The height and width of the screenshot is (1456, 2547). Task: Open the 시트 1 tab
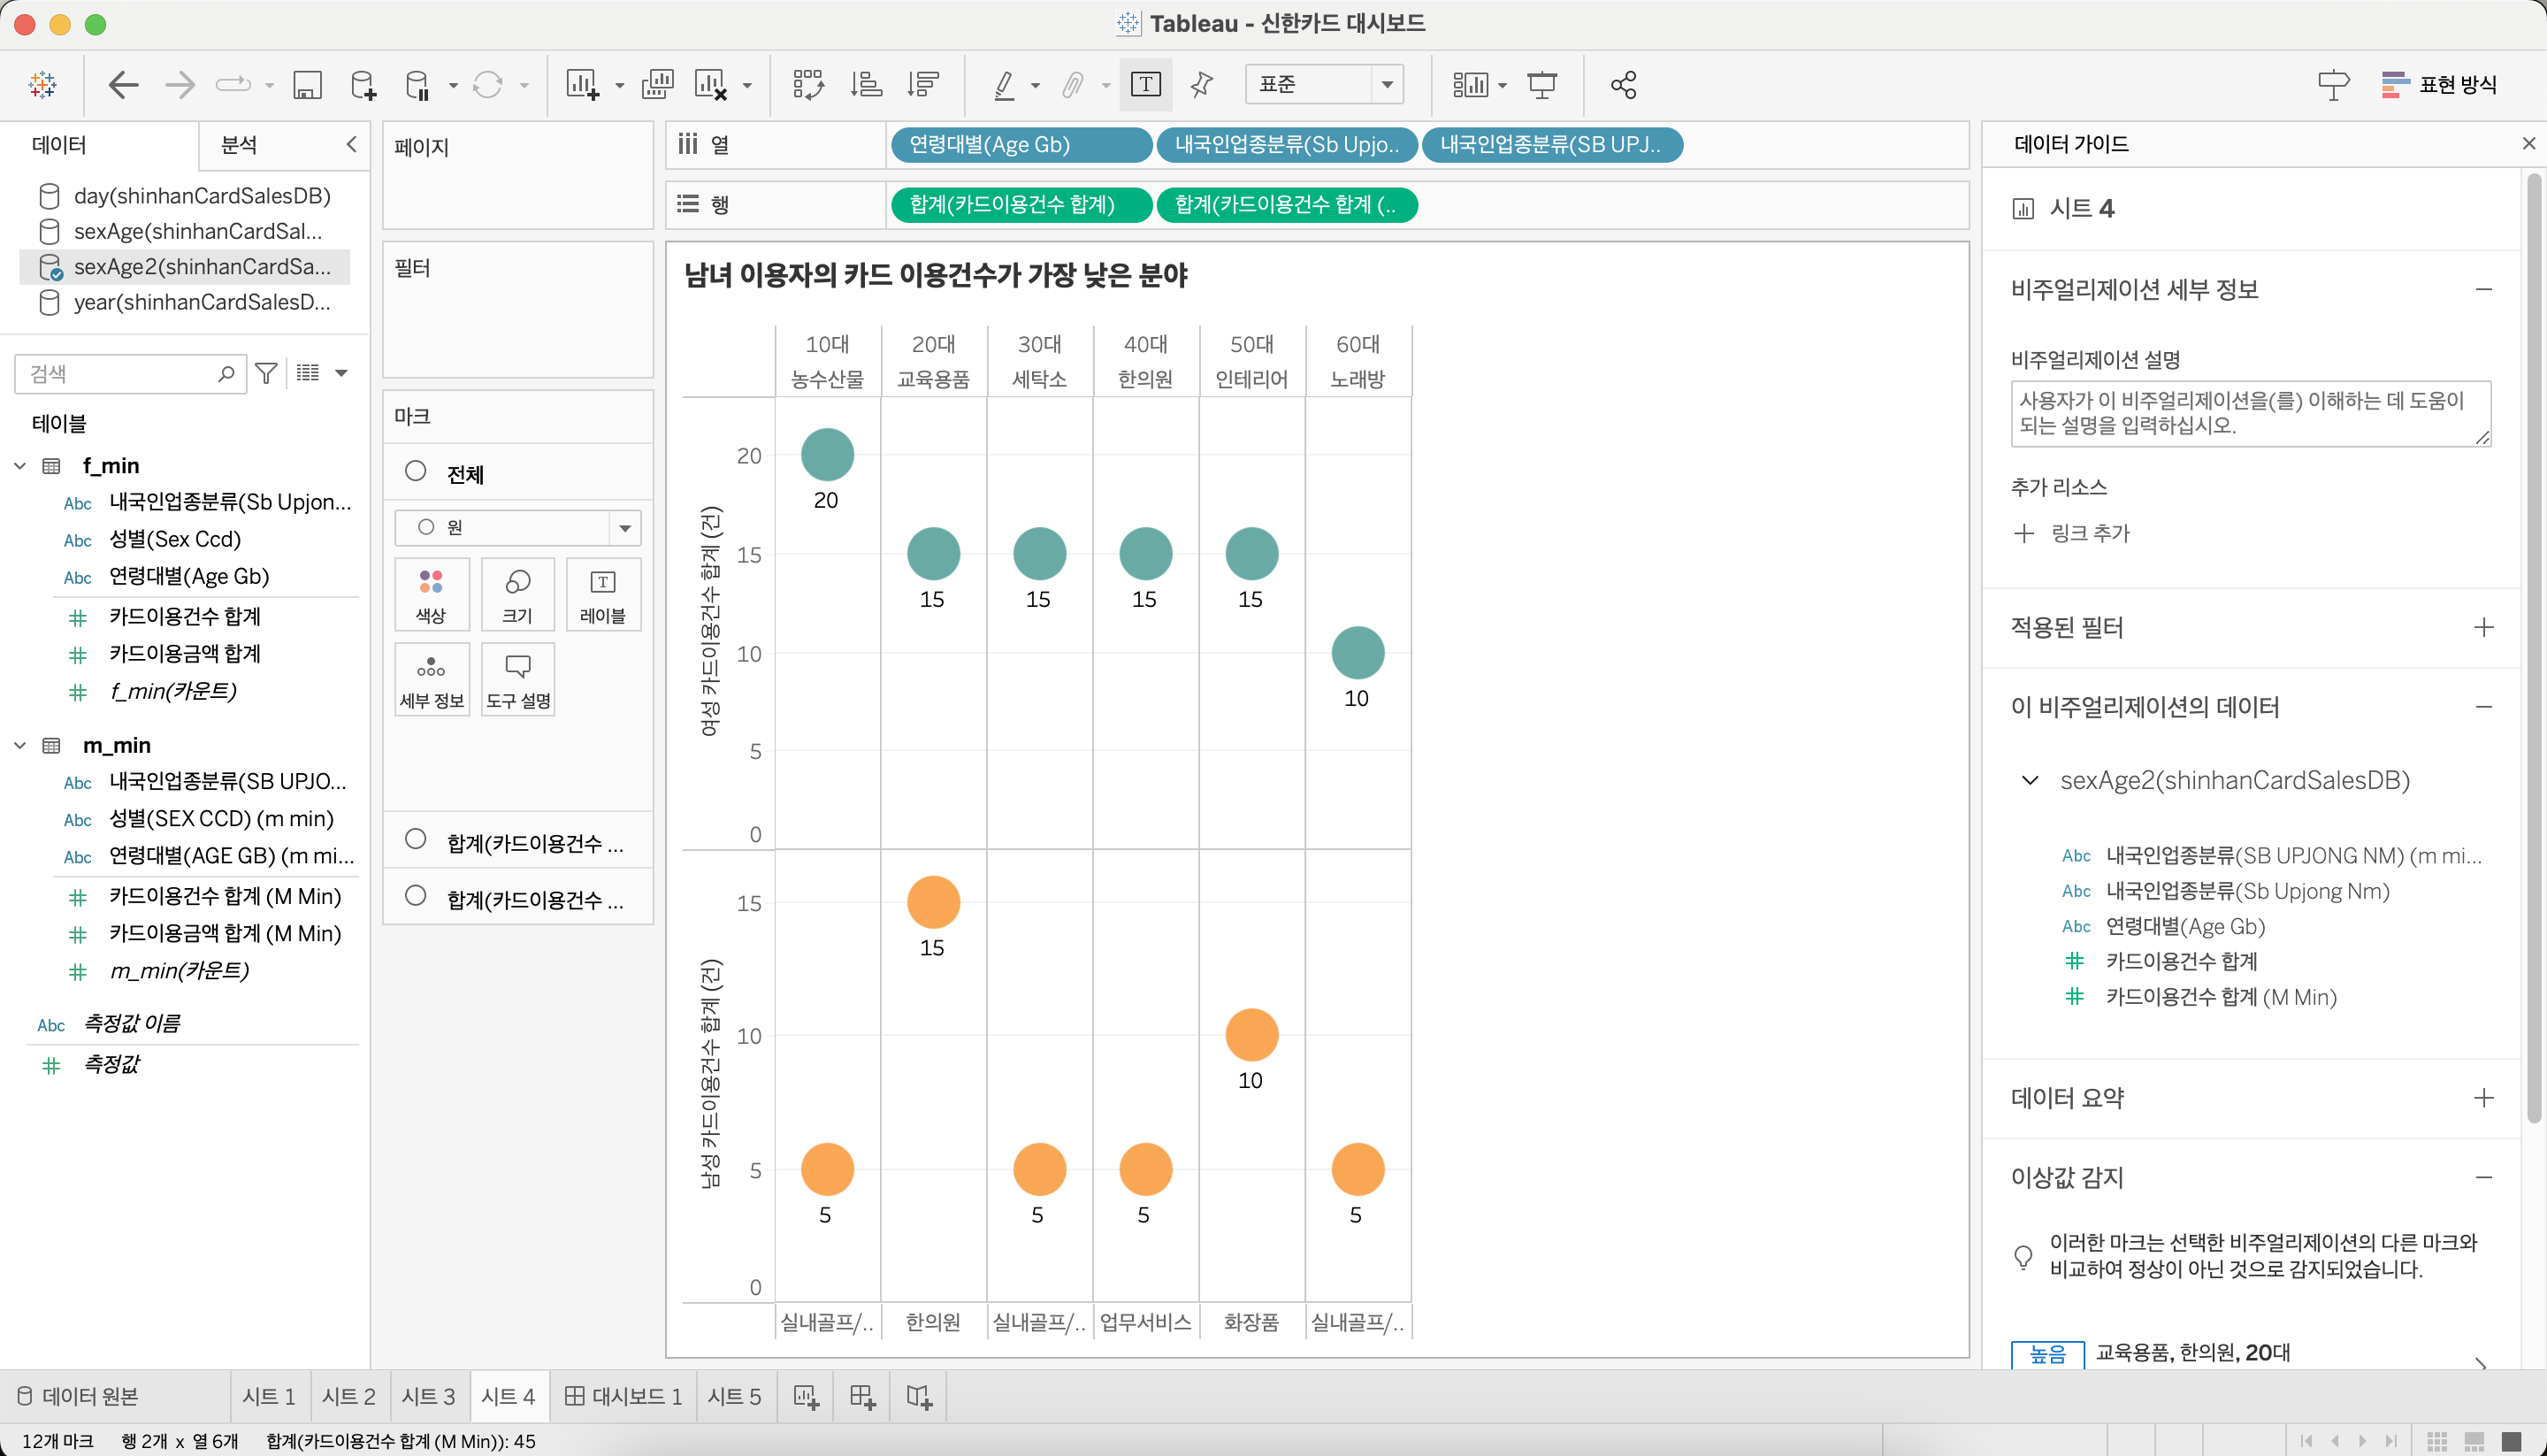[x=269, y=1396]
